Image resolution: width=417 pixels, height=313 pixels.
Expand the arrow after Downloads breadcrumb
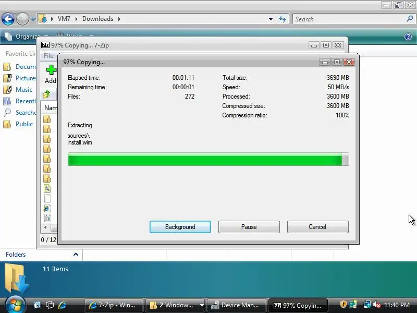119,19
